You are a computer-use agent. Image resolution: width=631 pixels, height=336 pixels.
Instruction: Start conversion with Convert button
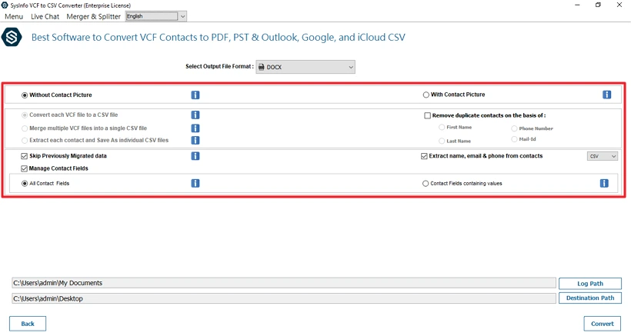click(602, 324)
